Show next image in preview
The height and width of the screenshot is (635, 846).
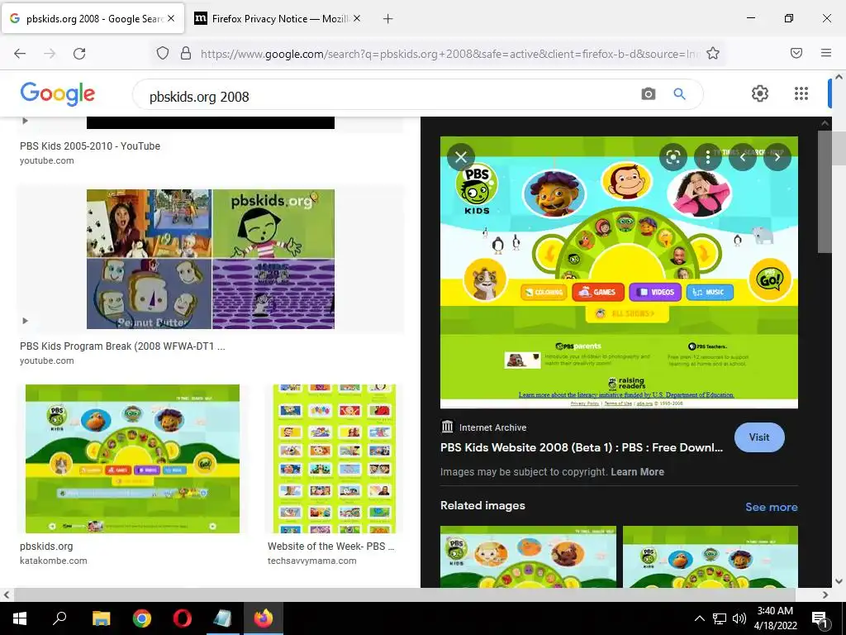pyautogui.click(x=777, y=157)
